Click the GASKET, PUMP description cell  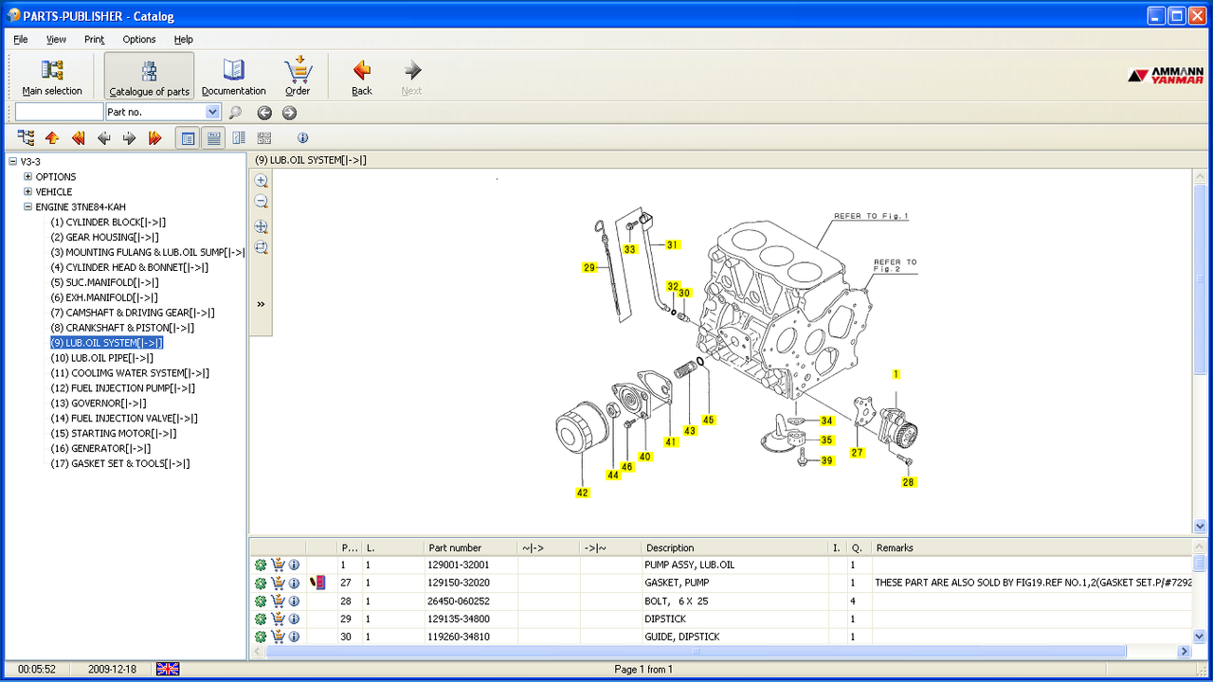point(734,583)
